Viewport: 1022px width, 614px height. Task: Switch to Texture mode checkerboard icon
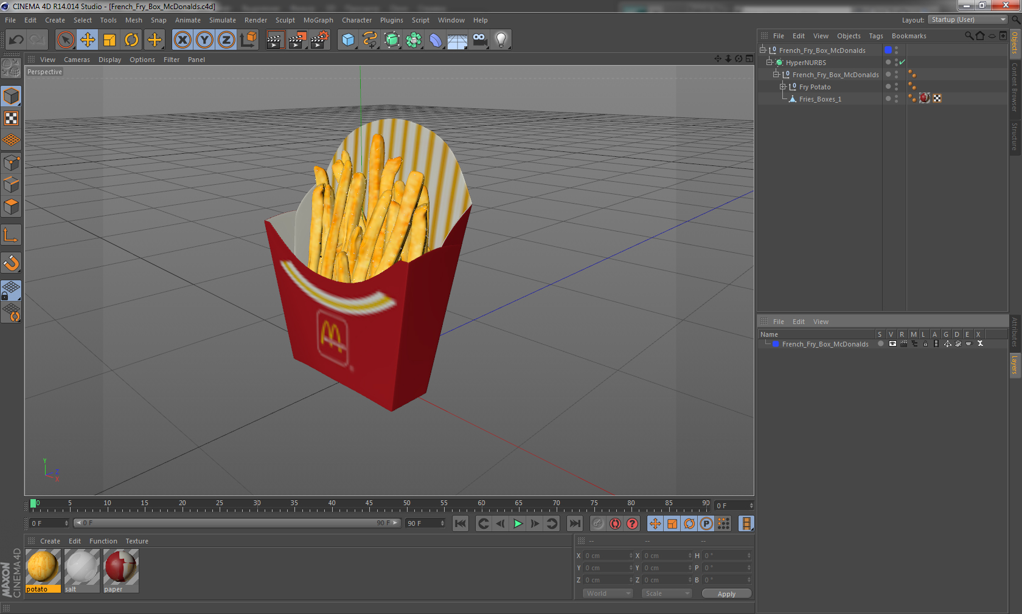12,118
